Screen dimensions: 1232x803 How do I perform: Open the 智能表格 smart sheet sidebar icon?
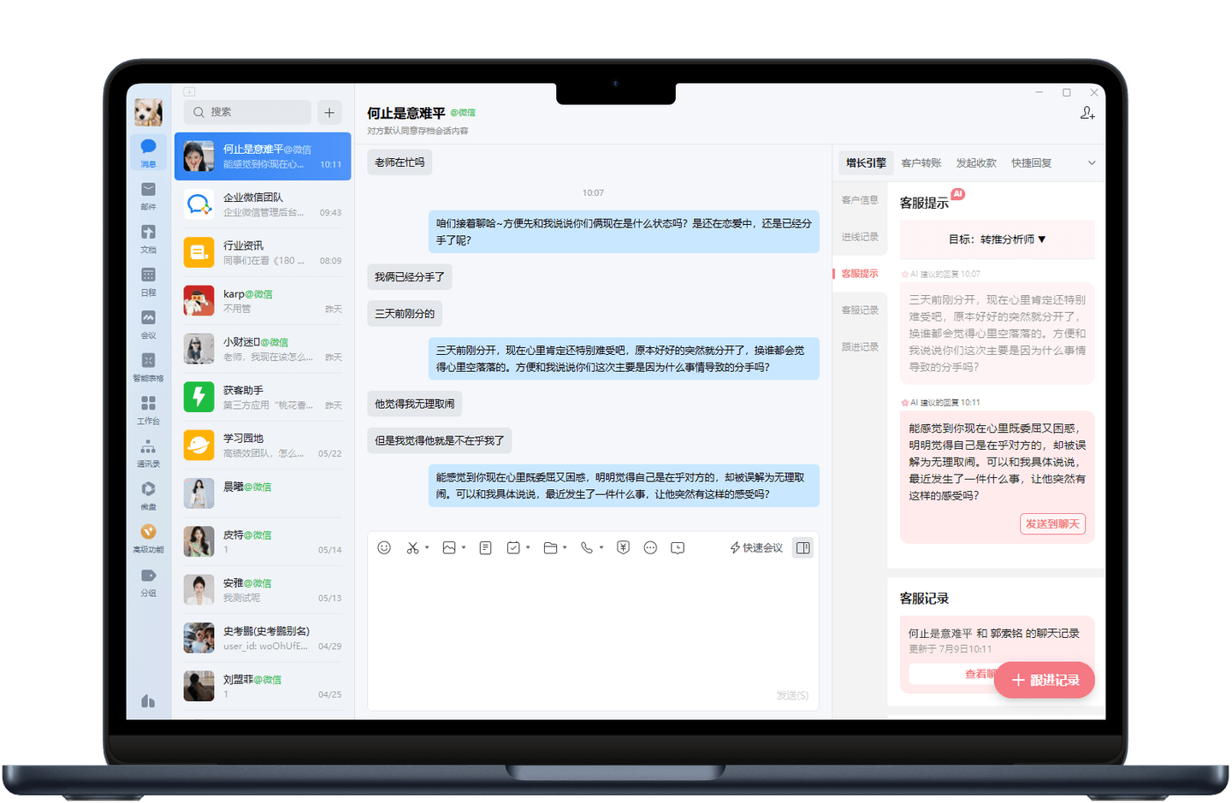tap(148, 366)
